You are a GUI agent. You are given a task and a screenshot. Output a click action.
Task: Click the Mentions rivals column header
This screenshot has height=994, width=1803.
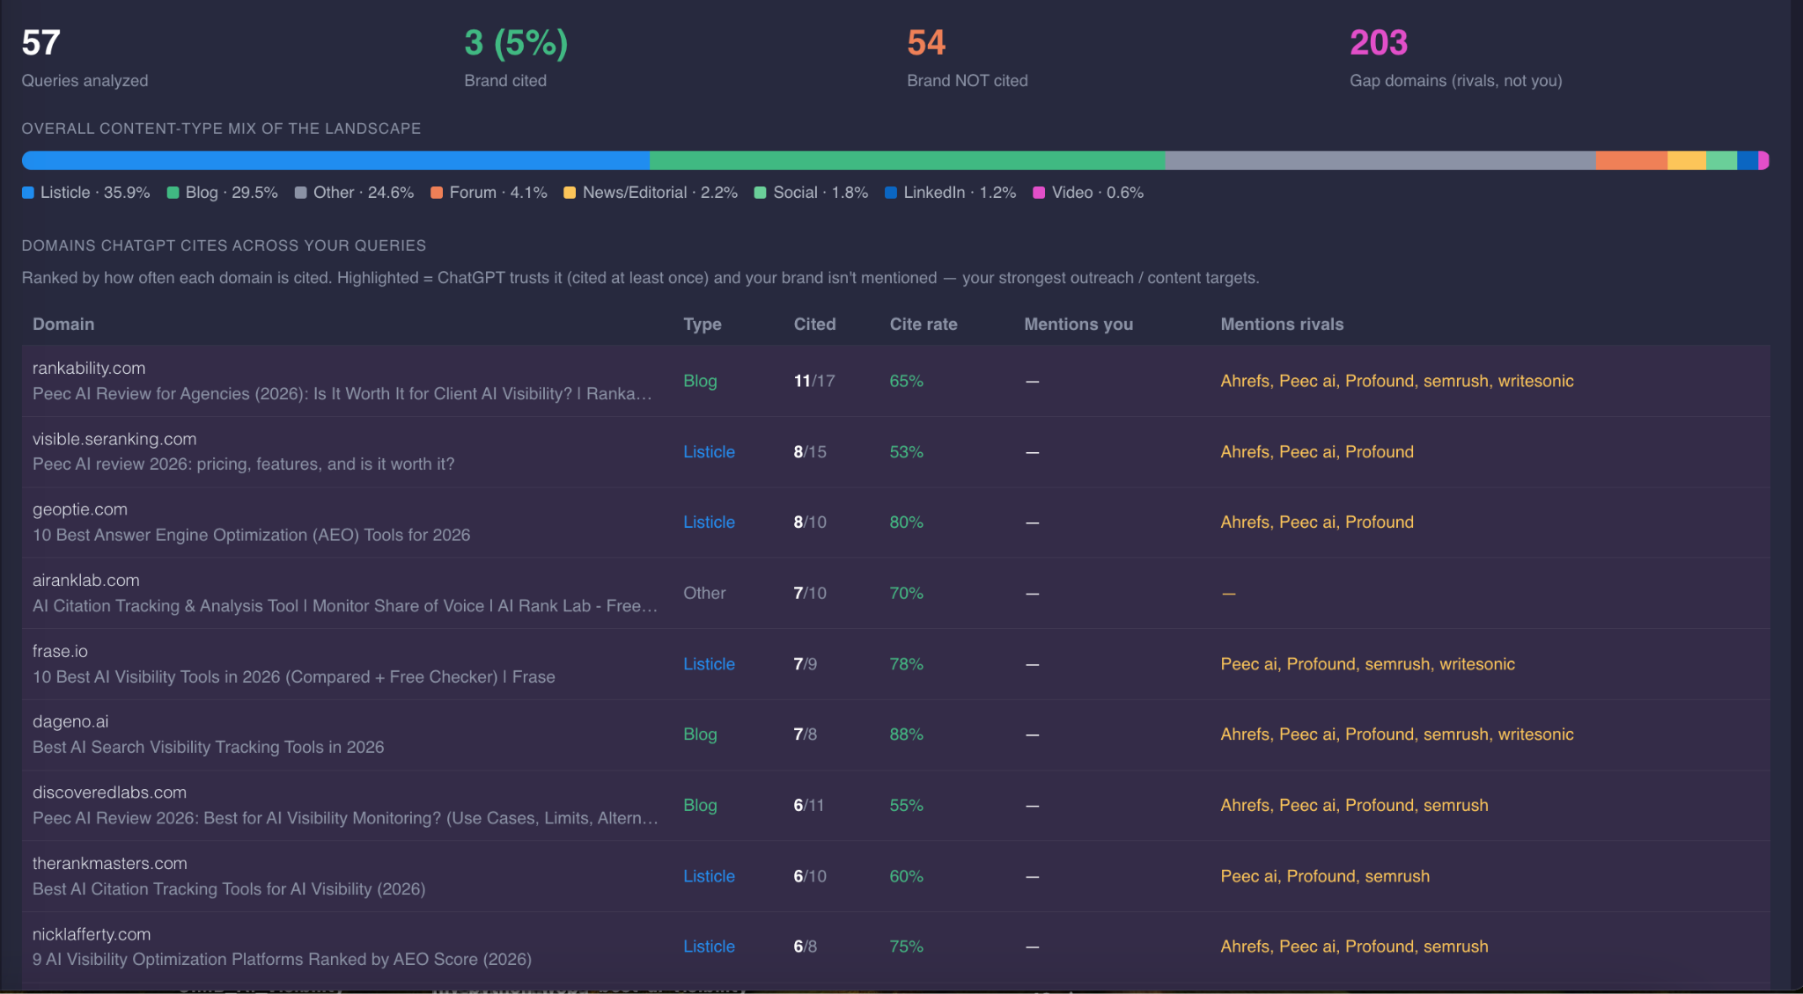pyautogui.click(x=1282, y=324)
